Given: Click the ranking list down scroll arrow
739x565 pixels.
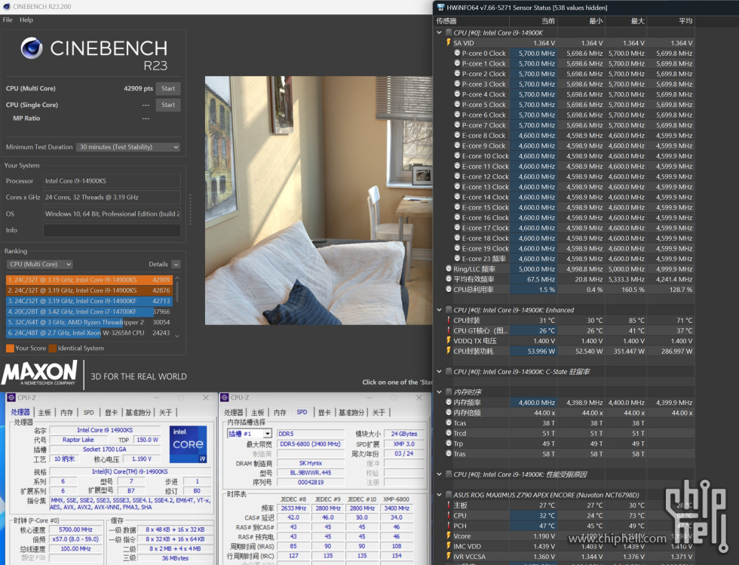Looking at the screenshot, I should [177, 336].
